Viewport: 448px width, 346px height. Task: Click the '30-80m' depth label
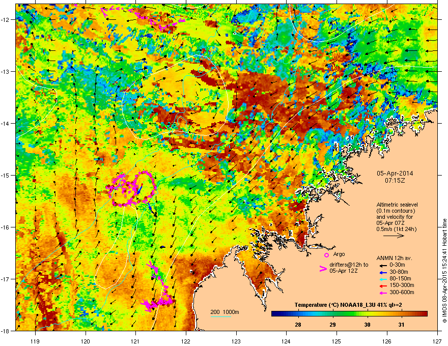[399, 272]
